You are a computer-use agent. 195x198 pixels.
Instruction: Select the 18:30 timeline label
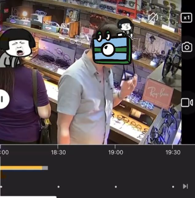click(x=58, y=153)
